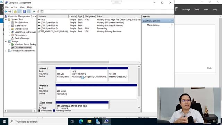Viewport: 222px width, 125px height.
Task: Switch to Server Manager taskbar icon
Action: point(98,122)
